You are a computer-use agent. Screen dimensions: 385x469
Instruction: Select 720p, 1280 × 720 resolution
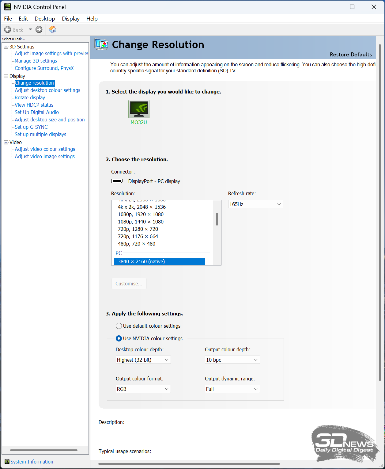click(138, 229)
